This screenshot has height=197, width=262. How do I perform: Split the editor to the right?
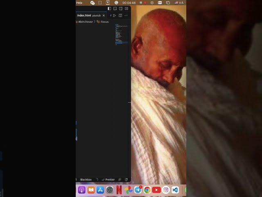point(120,16)
